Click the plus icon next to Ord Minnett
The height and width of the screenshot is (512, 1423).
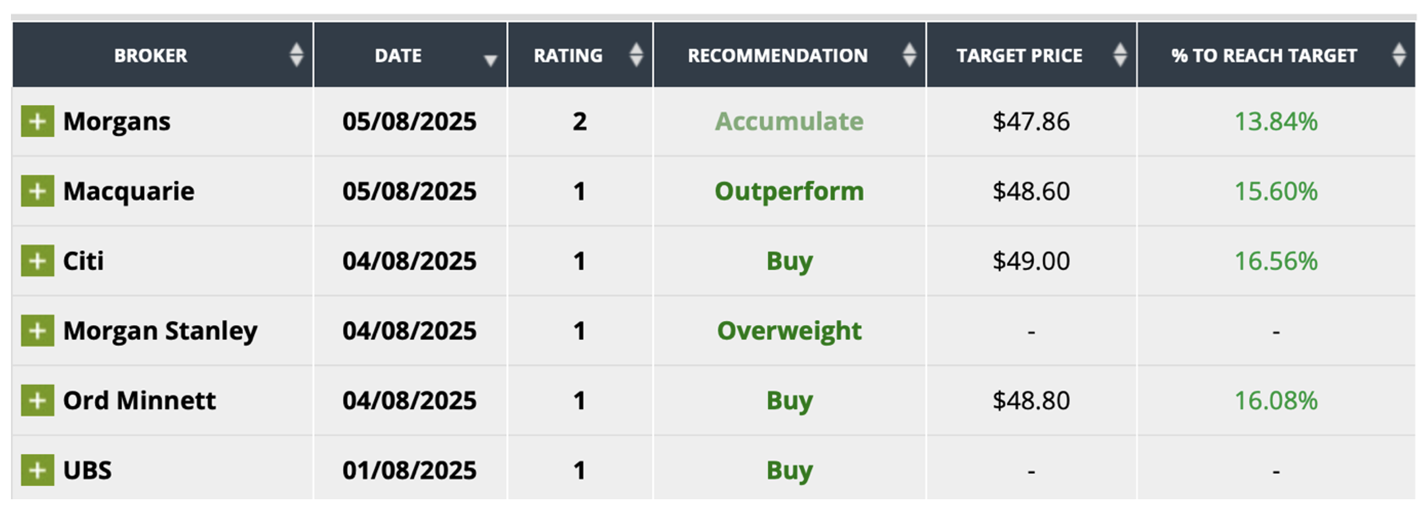click(37, 400)
